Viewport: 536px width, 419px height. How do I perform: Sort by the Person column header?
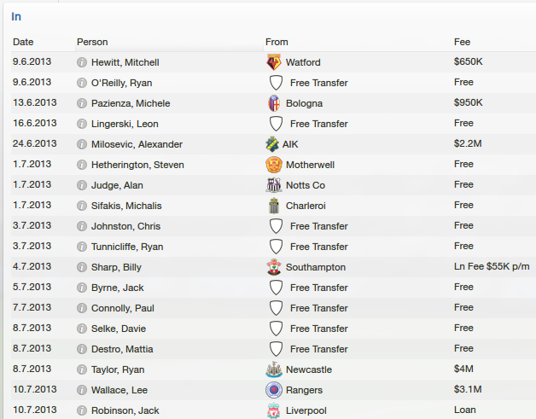(x=92, y=42)
